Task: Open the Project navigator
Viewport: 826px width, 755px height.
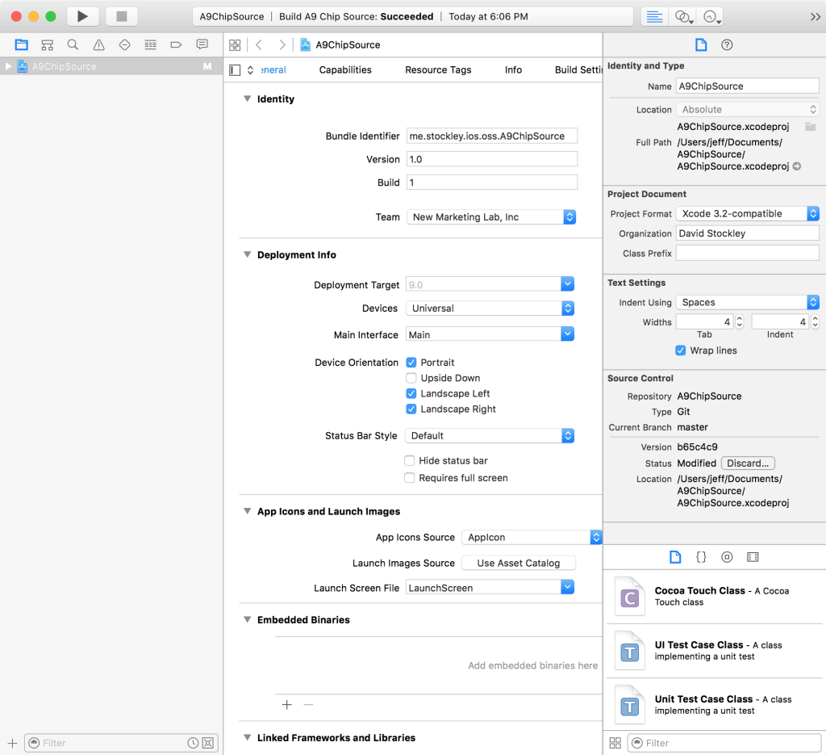Action: (22, 44)
